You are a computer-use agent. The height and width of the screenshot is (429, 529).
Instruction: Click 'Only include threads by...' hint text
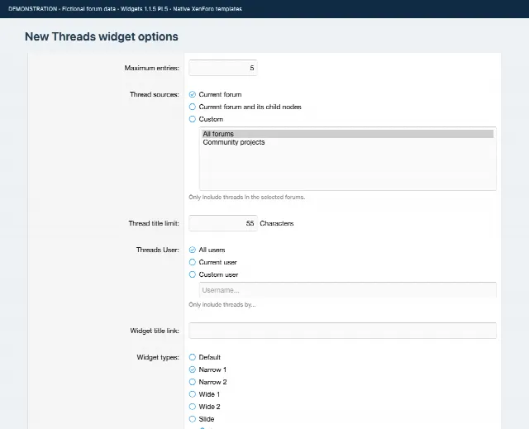click(x=222, y=304)
